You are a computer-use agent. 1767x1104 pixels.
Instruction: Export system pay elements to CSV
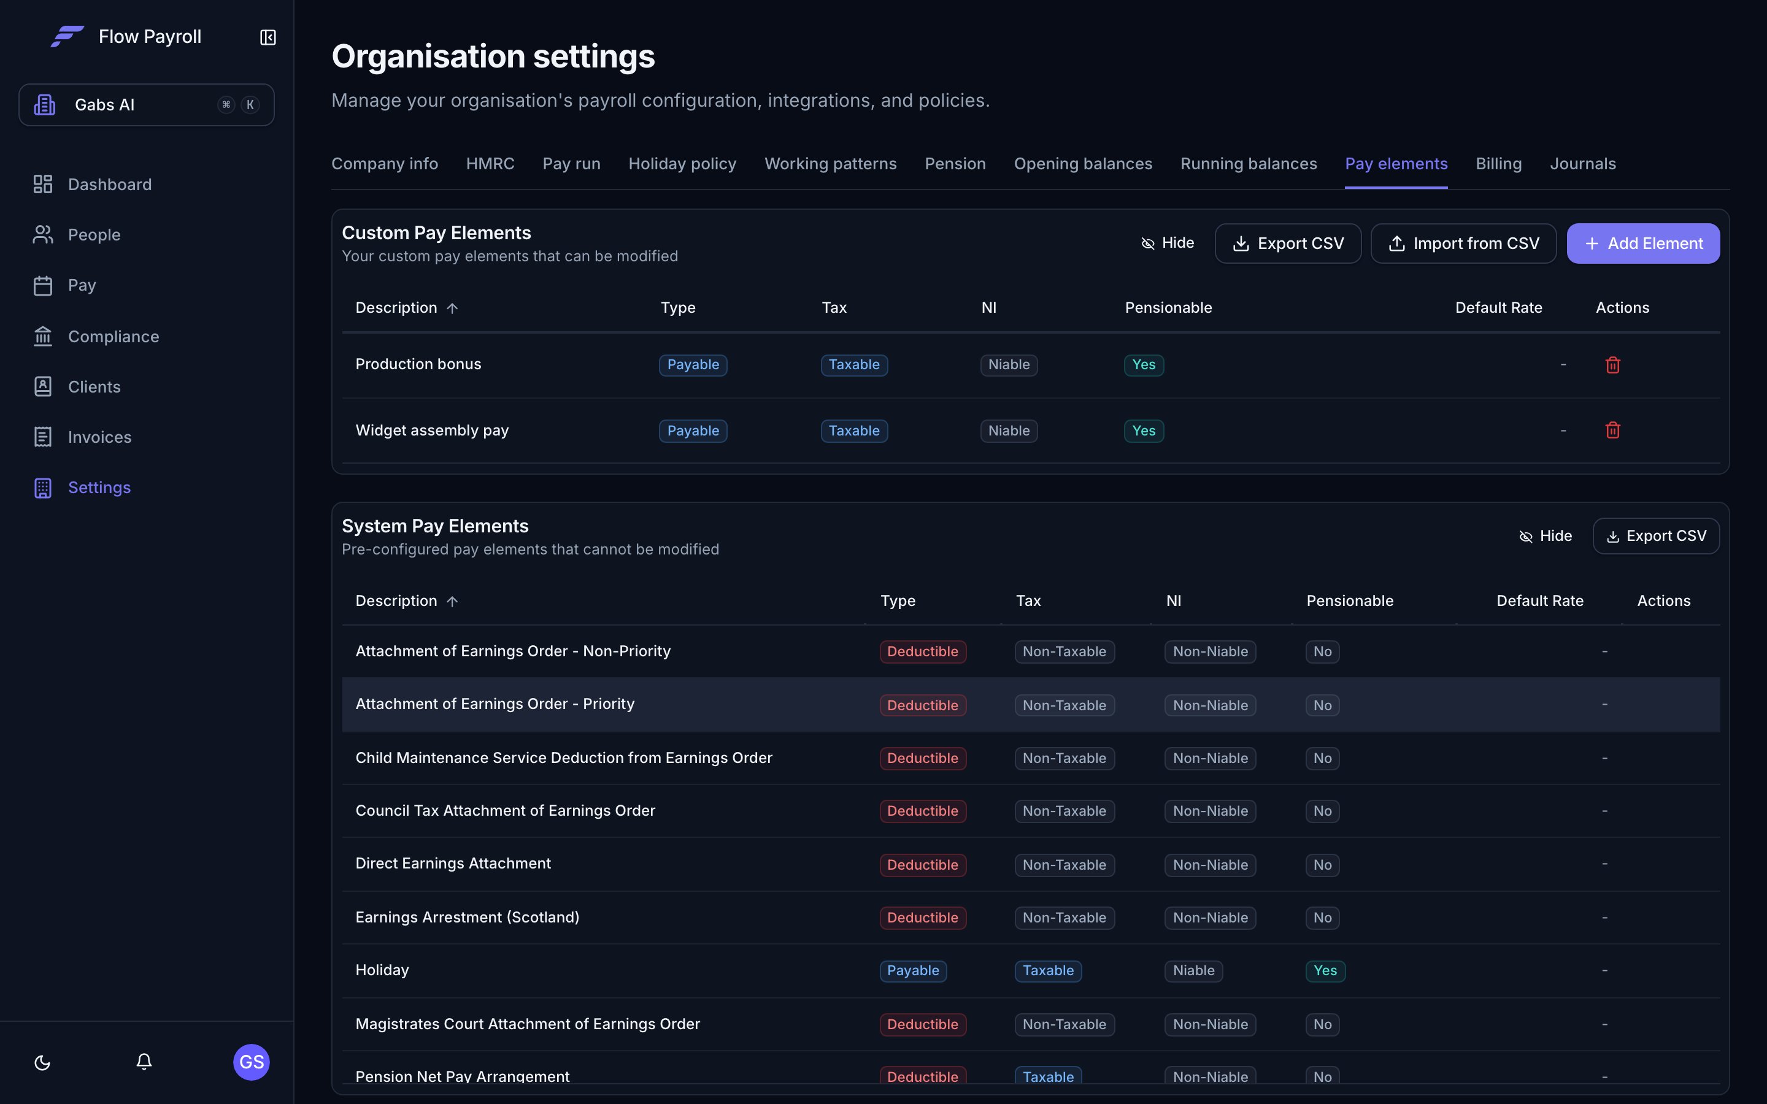1656,536
